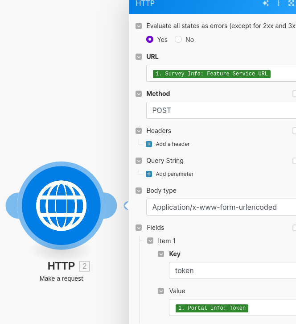Collapse the Fields section
Image resolution: width=296 pixels, height=324 pixels.
point(139,228)
